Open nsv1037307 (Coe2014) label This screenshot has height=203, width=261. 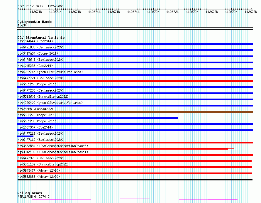pyautogui.click(x=35, y=127)
